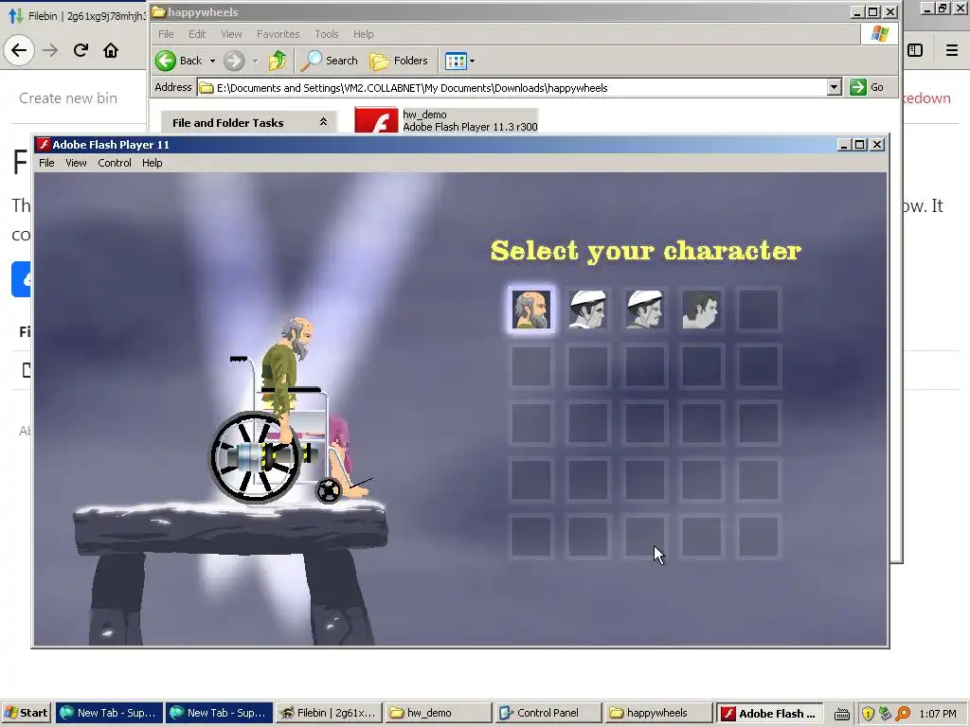970x727 pixels.
Task: Open the browser hamburger menu
Action: [x=952, y=50]
